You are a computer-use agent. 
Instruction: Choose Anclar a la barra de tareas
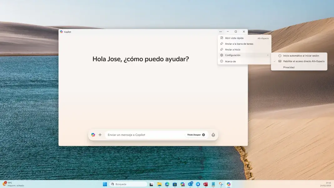[x=239, y=44]
